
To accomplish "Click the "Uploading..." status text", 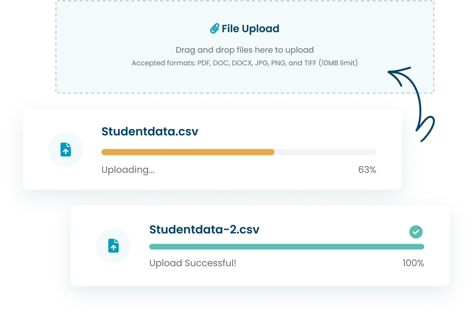I will 128,170.
